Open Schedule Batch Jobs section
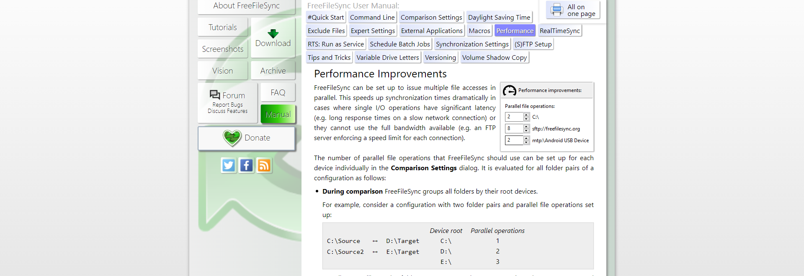This screenshot has width=804, height=276. point(400,44)
